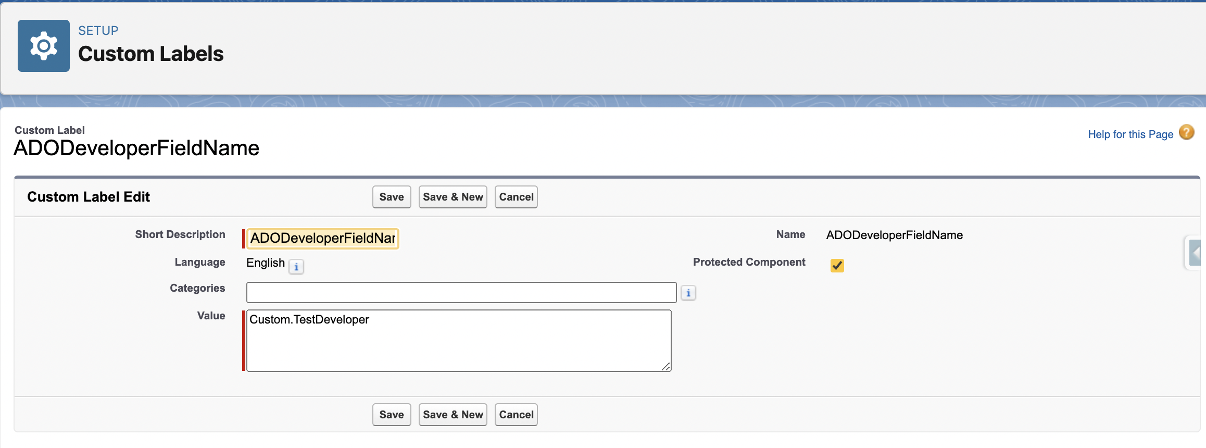
Task: Click the bottom Save button
Action: pos(392,415)
